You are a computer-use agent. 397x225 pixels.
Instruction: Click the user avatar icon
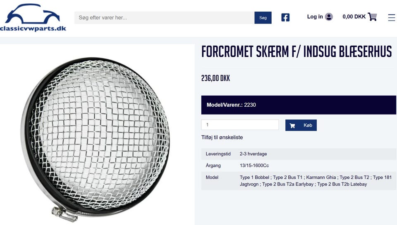329,17
